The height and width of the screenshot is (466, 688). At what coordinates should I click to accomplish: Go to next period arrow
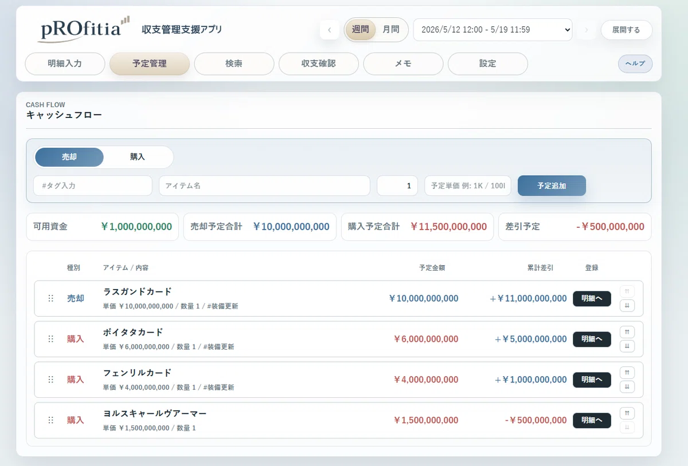tap(586, 30)
